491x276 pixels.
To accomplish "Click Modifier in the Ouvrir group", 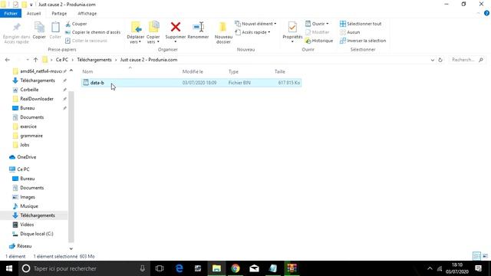I will pos(317,32).
